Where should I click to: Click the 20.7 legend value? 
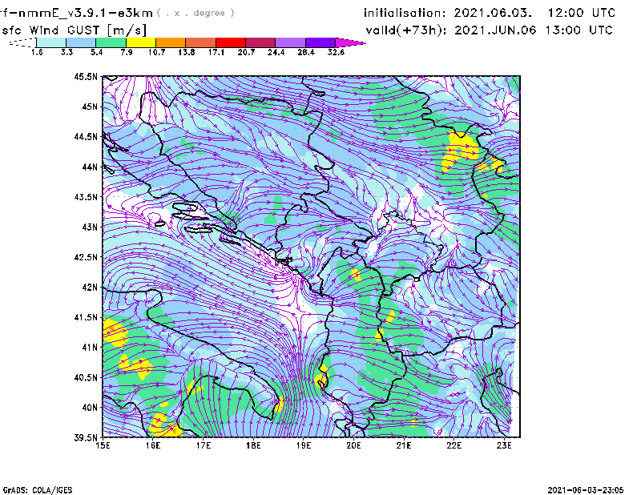pyautogui.click(x=246, y=52)
